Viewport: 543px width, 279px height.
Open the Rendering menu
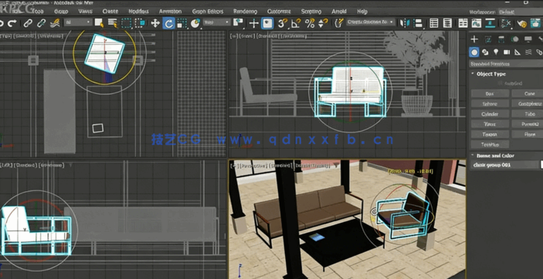point(245,12)
